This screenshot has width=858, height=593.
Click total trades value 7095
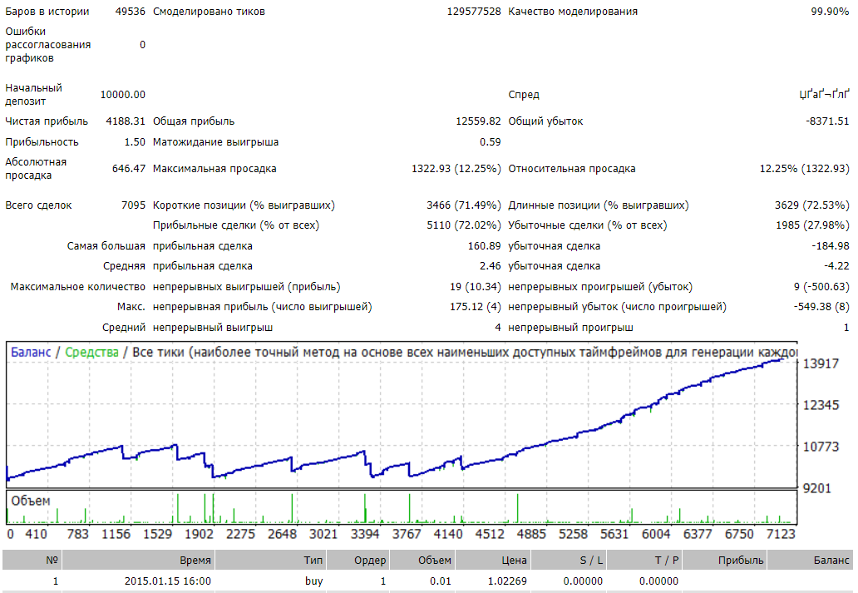(x=133, y=205)
